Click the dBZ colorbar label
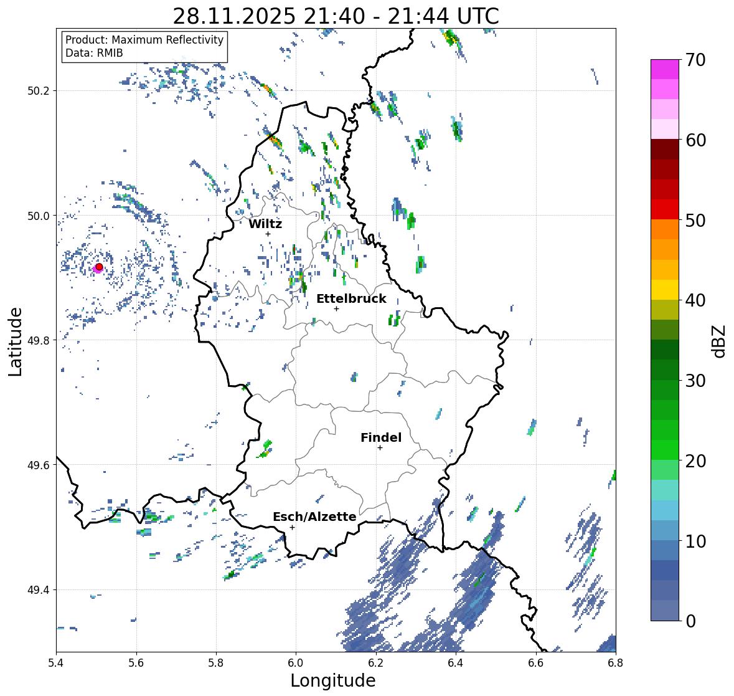This screenshot has height=696, width=734. pos(720,341)
